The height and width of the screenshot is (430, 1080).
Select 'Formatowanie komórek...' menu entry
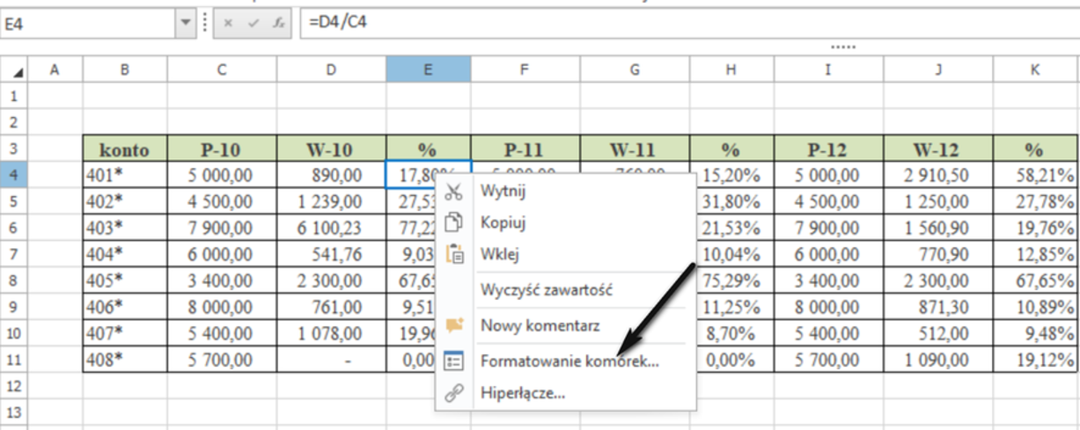[569, 361]
